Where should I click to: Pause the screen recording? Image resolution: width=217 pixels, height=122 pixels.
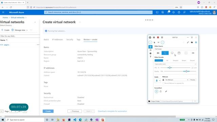(x=162, y=38)
